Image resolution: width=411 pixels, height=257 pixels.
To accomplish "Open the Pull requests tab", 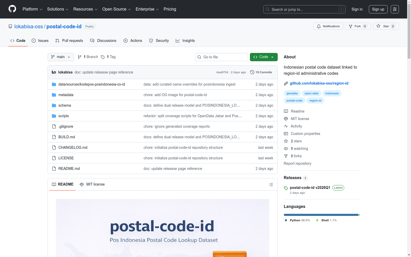I will pyautogui.click(x=69, y=41).
